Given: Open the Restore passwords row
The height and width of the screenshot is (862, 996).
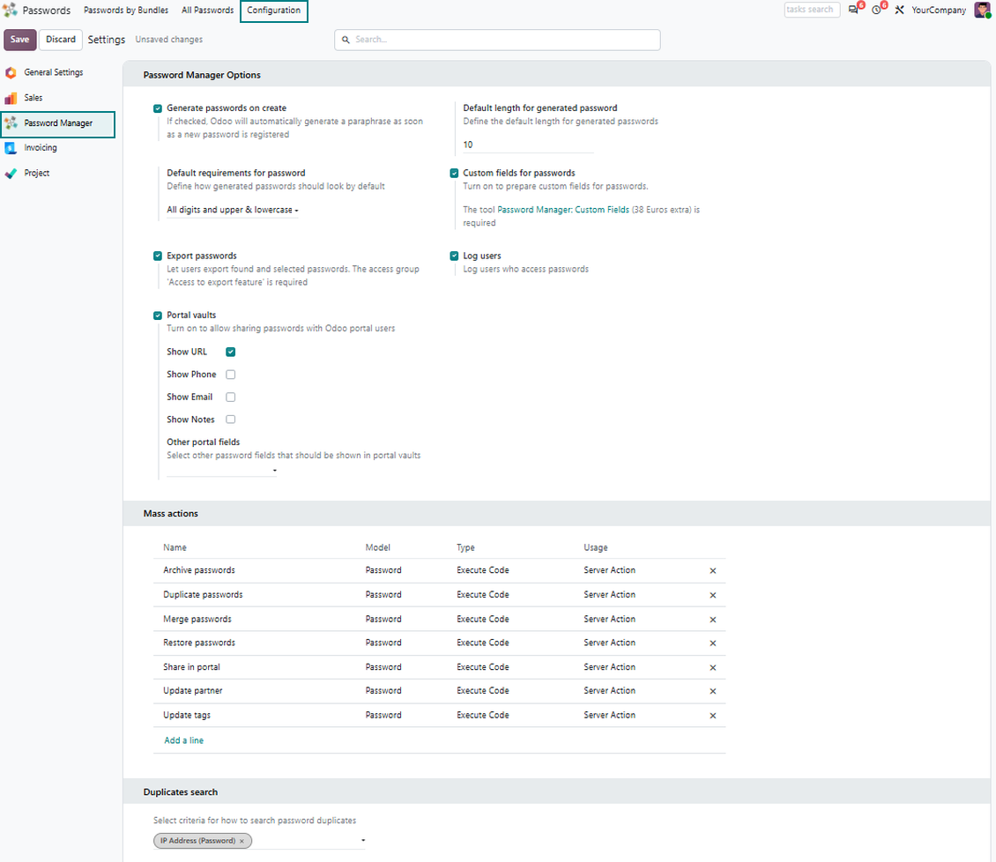Looking at the screenshot, I should [x=439, y=643].
